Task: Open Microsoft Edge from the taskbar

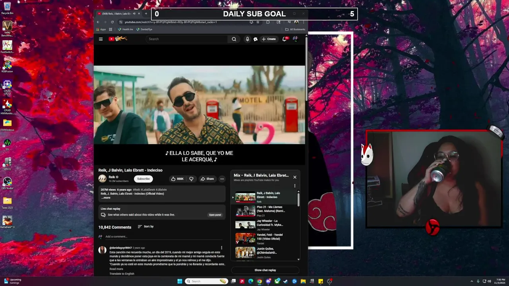Action: (251, 281)
